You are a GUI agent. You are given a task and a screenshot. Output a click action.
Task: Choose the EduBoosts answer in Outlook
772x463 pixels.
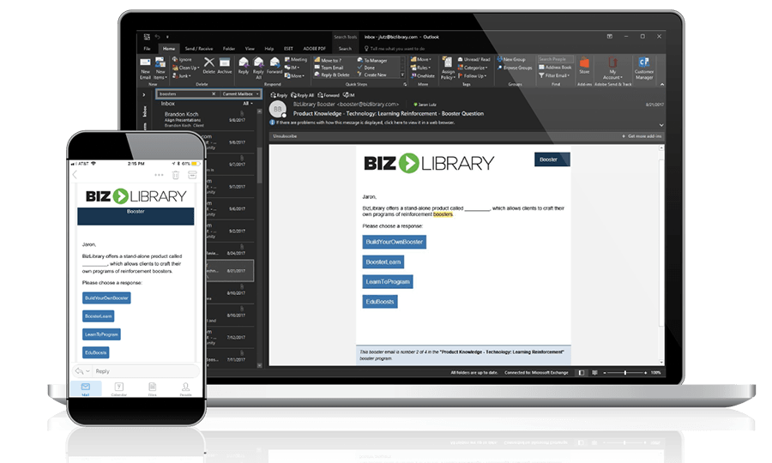tap(380, 302)
